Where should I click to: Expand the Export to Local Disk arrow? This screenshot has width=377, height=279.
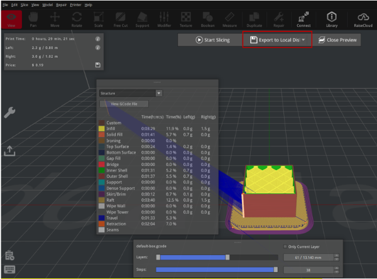click(304, 40)
